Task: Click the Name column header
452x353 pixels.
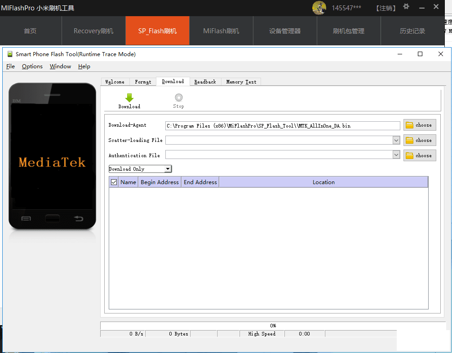Action: tap(129, 182)
